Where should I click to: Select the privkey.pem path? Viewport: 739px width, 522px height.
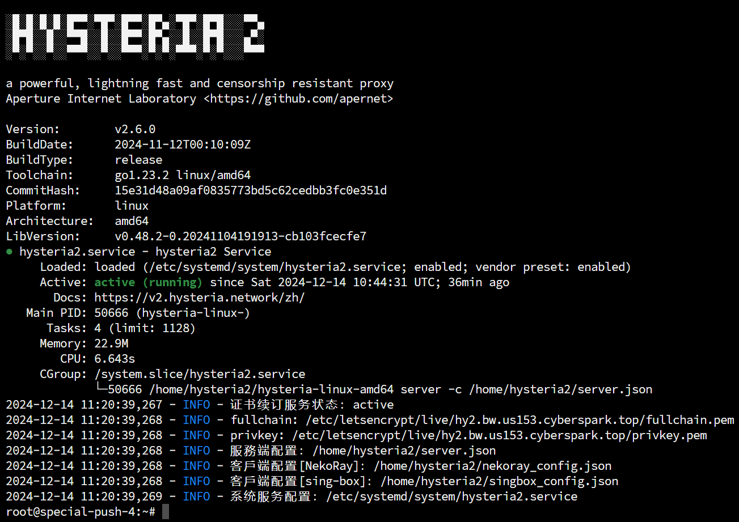[499, 435]
